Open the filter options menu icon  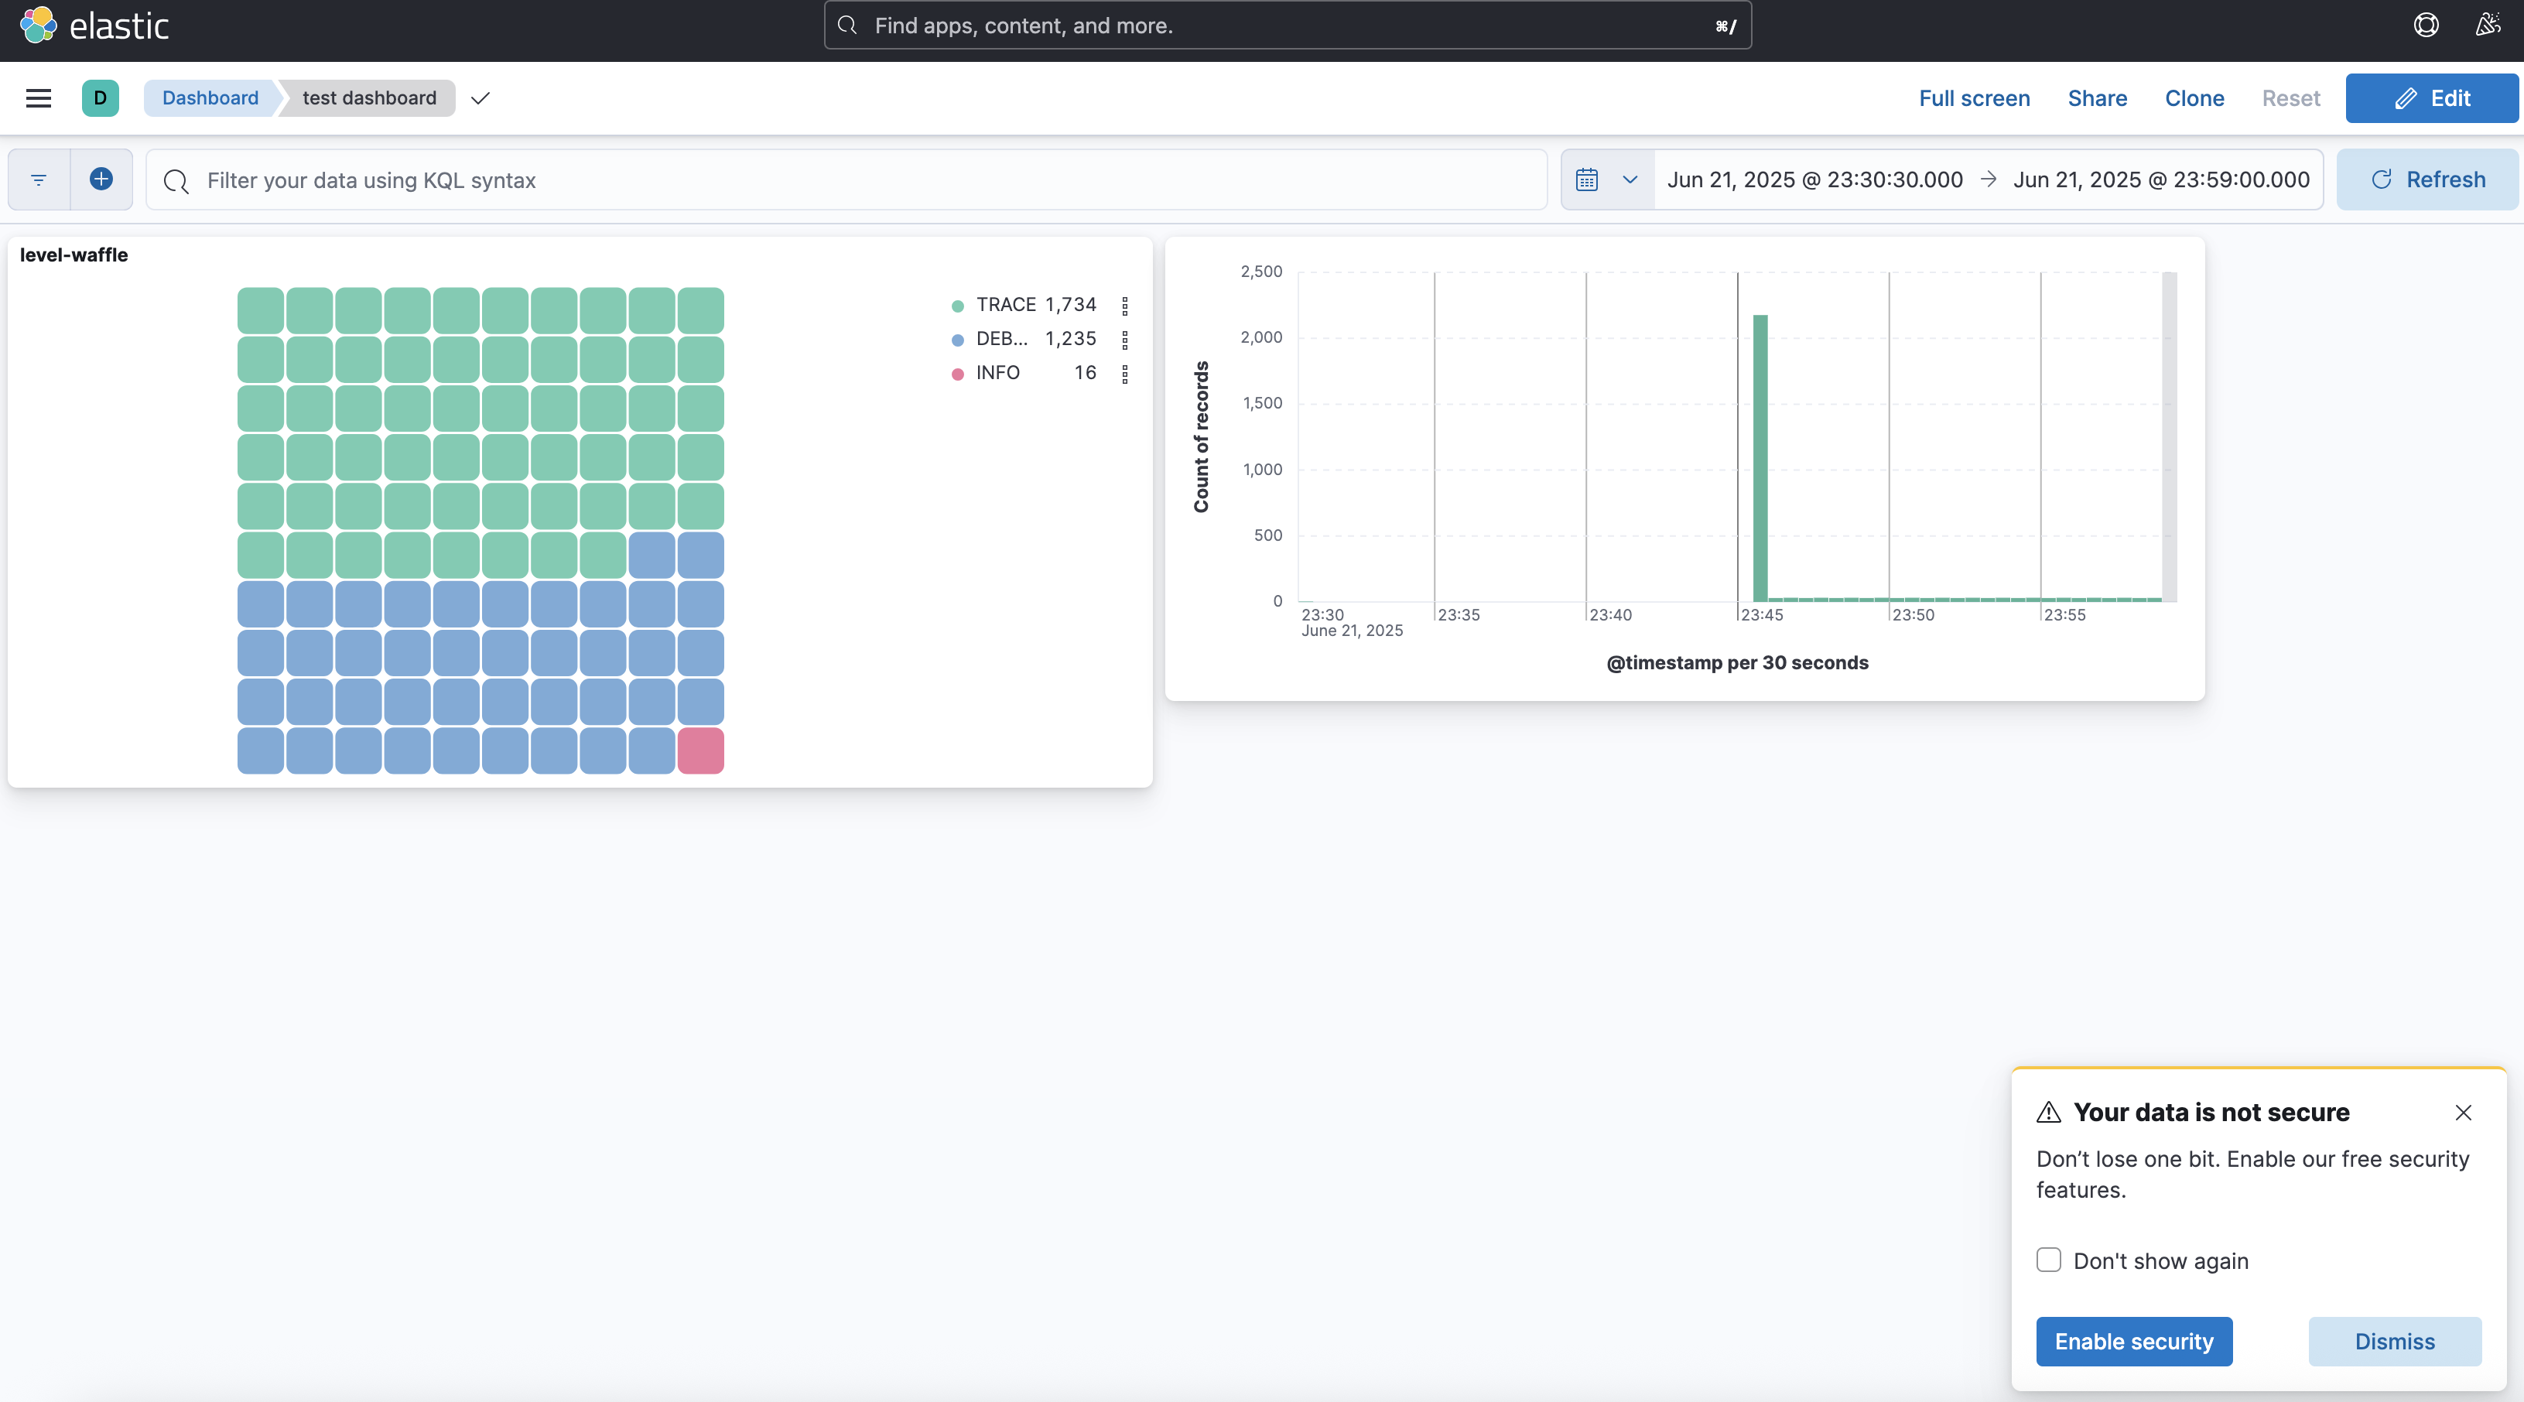pyautogui.click(x=38, y=180)
